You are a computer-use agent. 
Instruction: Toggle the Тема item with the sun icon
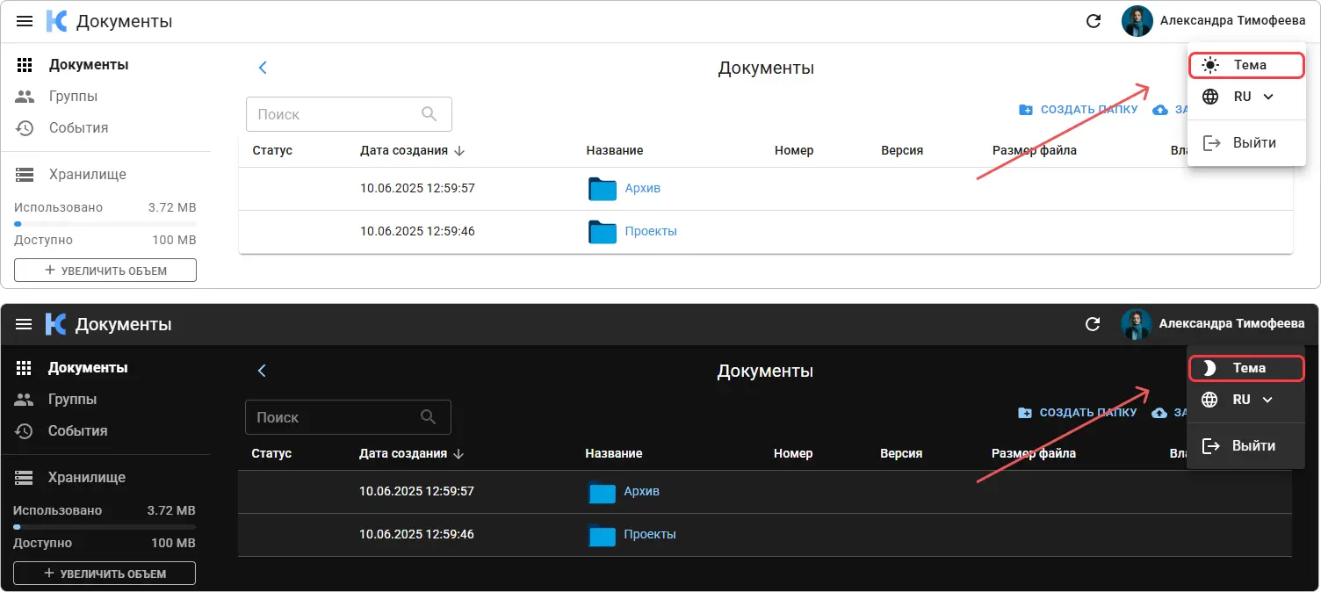pyautogui.click(x=1245, y=65)
